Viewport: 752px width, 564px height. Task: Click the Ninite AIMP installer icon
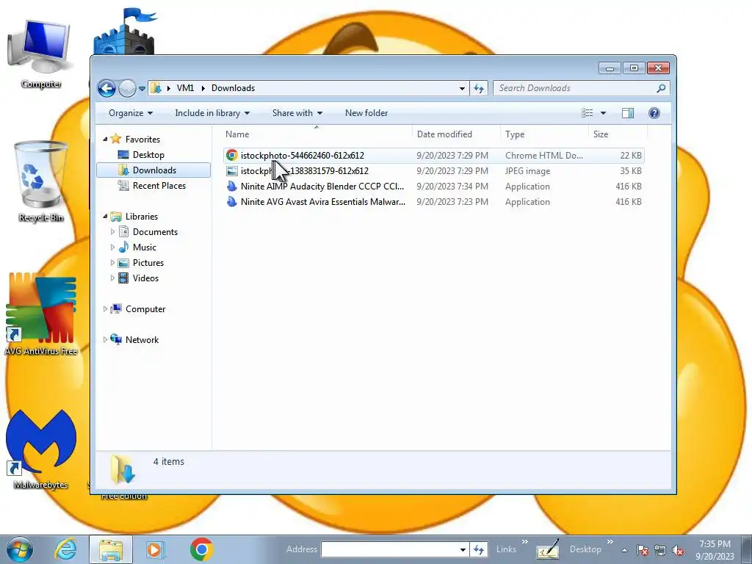pyautogui.click(x=232, y=186)
